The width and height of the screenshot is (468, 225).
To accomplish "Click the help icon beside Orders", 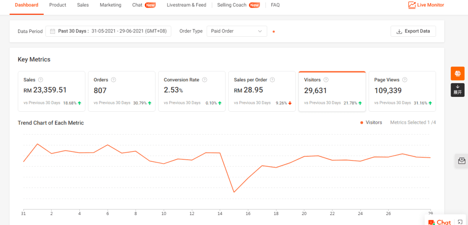I will click(x=114, y=80).
